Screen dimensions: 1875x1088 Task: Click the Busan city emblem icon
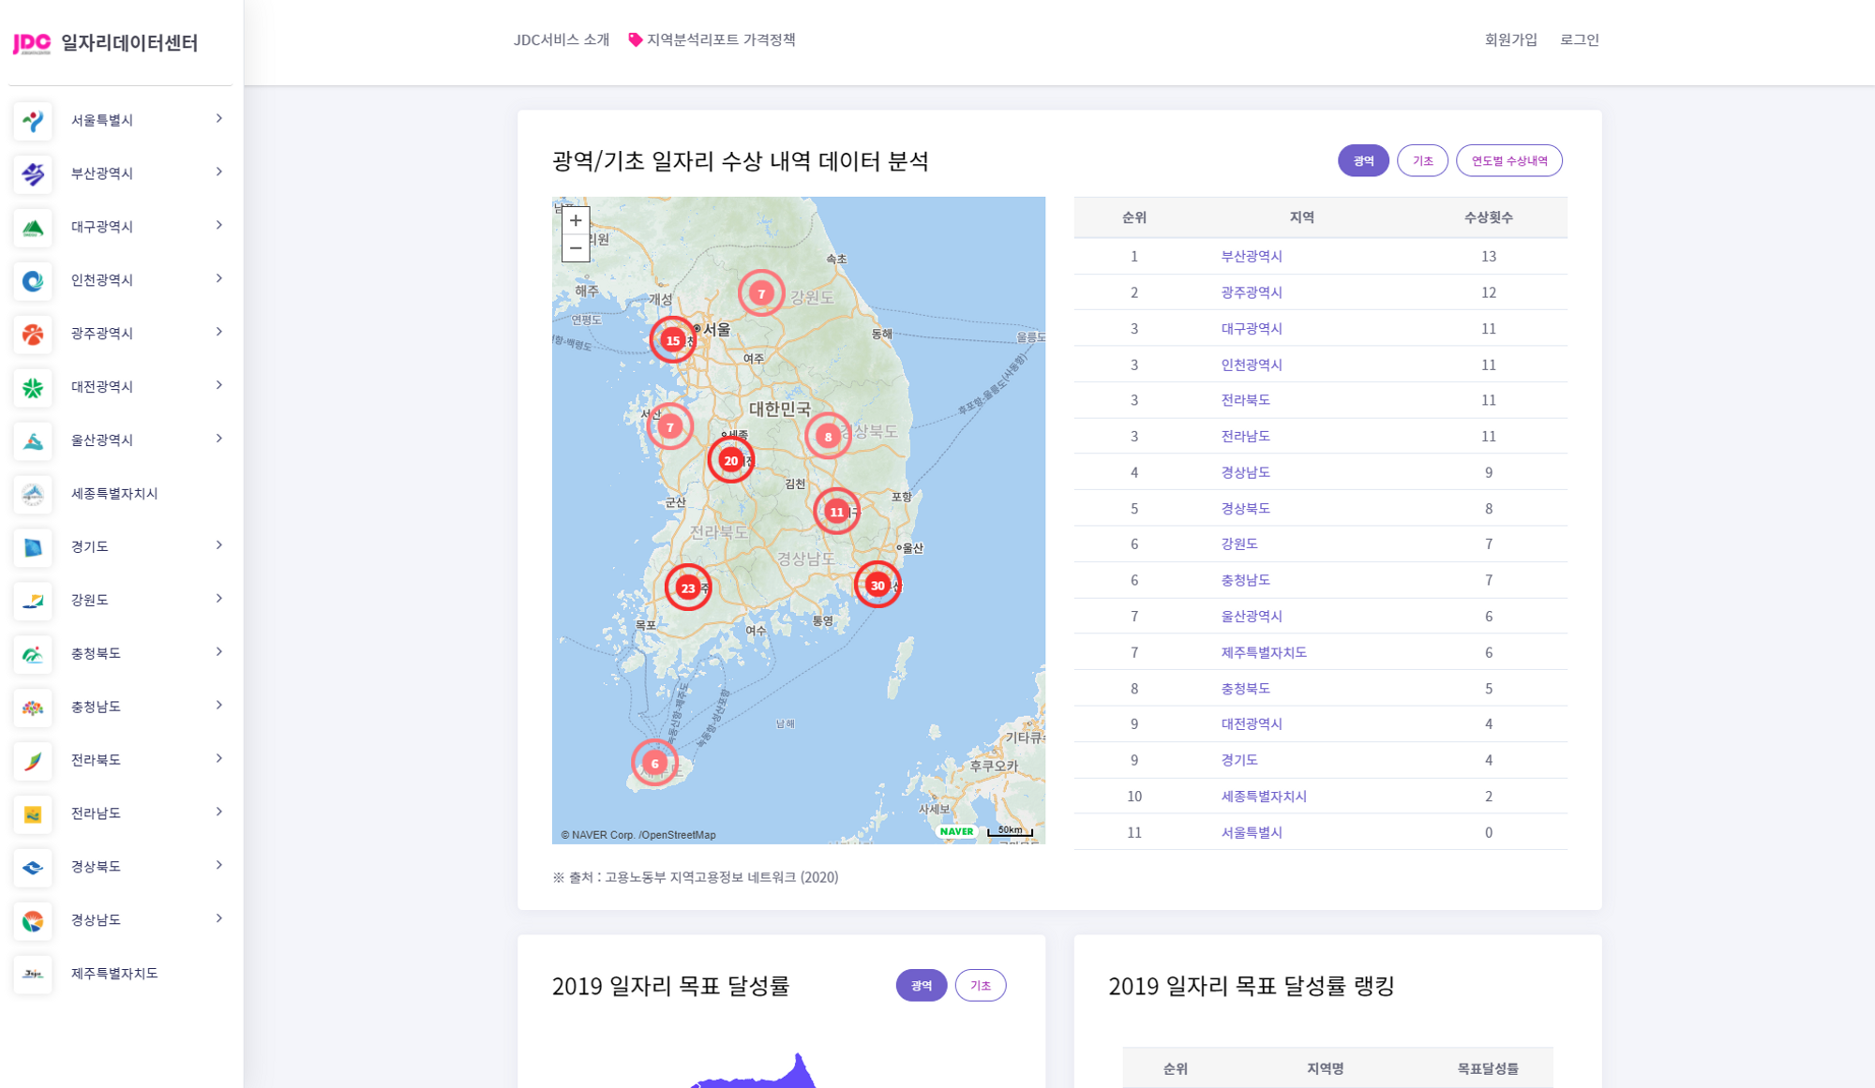[33, 174]
